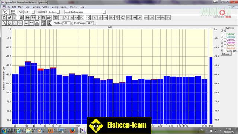
Task: Open the THD measurement tool
Action: tap(112, 17)
